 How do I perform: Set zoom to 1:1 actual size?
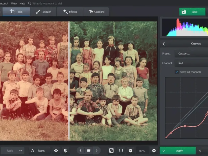pos(121,151)
